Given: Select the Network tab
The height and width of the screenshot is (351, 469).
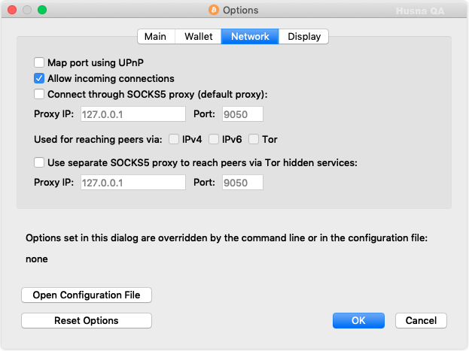Looking at the screenshot, I should pos(250,36).
